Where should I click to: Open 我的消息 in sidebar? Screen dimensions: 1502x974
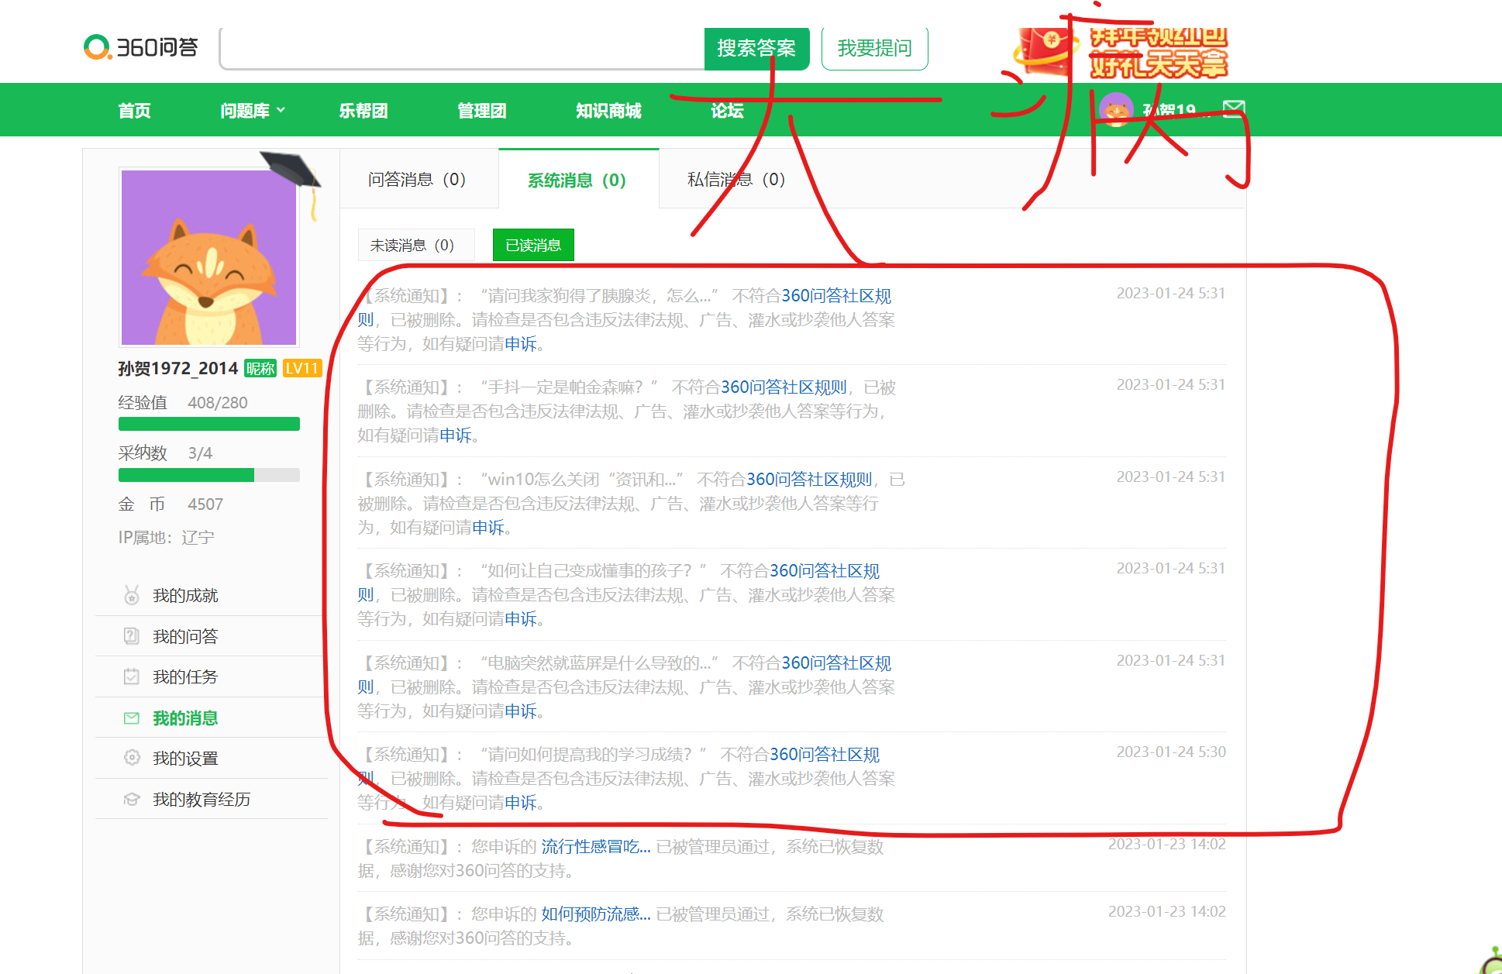[x=185, y=718]
